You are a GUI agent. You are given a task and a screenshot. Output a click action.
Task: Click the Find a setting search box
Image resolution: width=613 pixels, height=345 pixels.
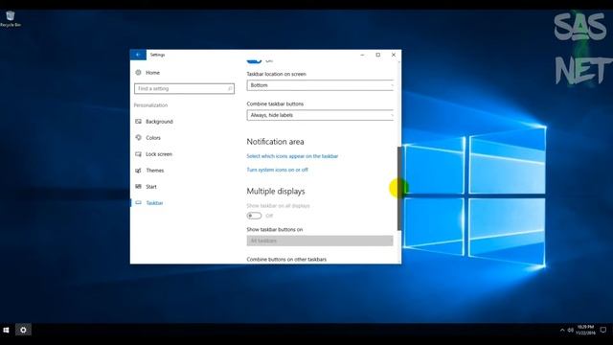coord(184,89)
